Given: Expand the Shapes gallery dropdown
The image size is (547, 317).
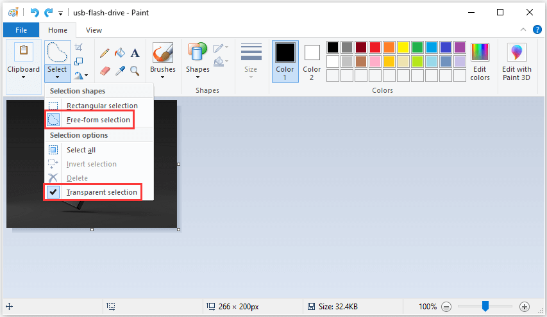Looking at the screenshot, I should click(198, 61).
